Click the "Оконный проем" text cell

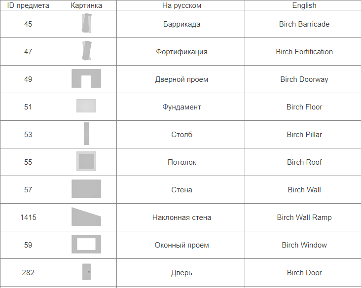(181, 245)
